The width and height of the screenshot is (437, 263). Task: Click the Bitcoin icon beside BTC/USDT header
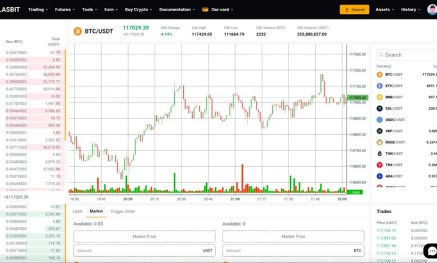(x=77, y=31)
